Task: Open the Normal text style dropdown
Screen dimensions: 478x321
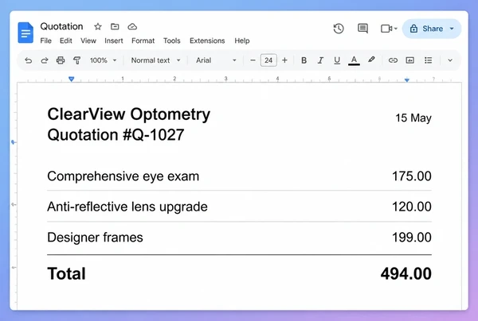Action: pos(156,60)
